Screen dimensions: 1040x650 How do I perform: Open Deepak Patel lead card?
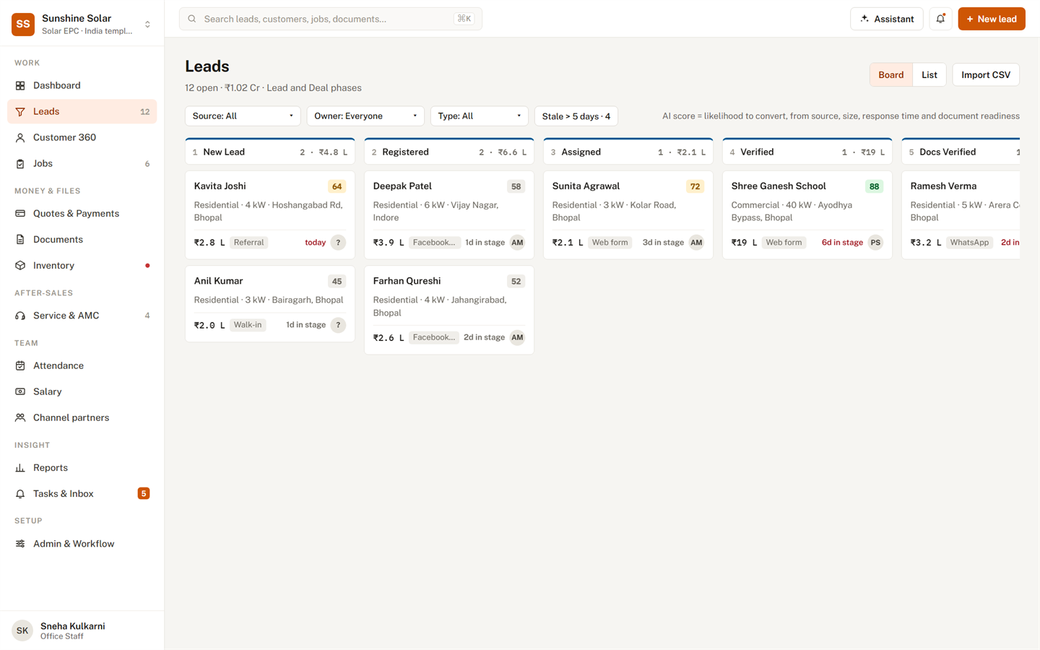point(449,214)
